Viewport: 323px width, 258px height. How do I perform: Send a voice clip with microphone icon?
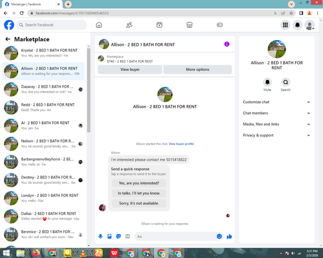click(x=100, y=237)
